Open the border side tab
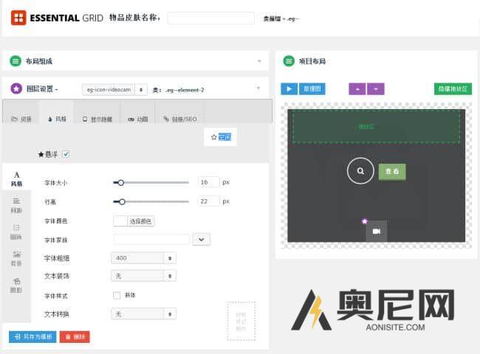This screenshot has height=354, width=480. 16,232
